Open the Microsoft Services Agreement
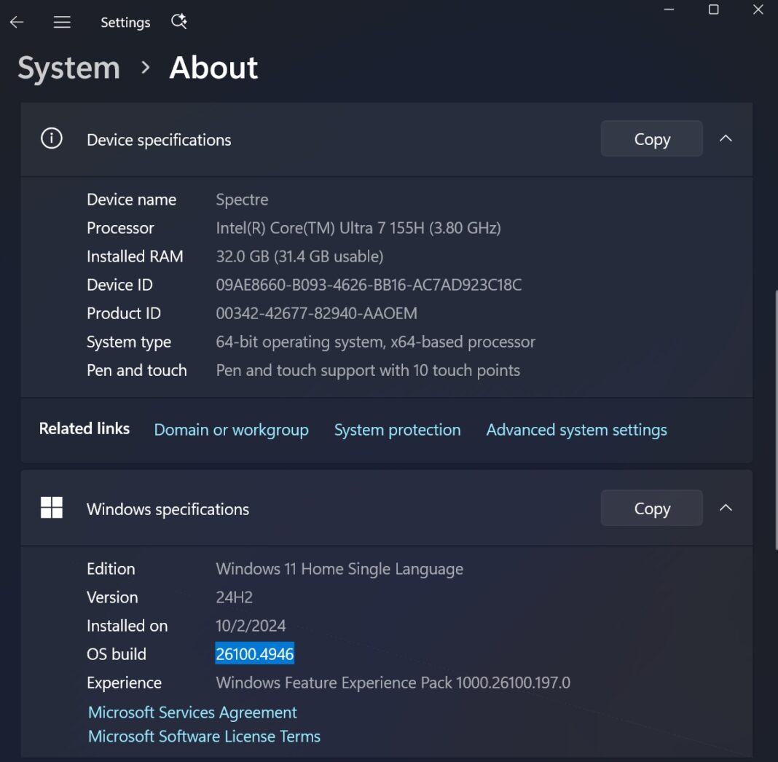Viewport: 778px width, 762px height. pyautogui.click(x=192, y=712)
